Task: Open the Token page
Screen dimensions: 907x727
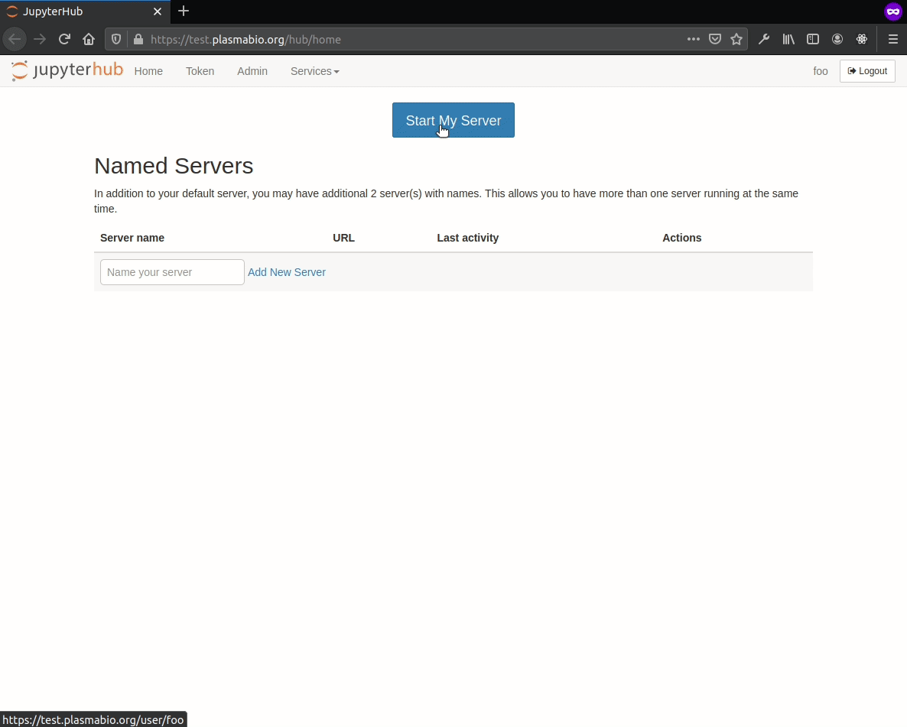Action: pos(200,71)
